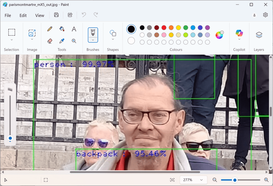Open the File menu
273x186 pixels.
[x=8, y=15]
